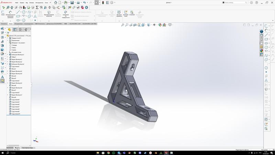This screenshot has width=275, height=155.
Task: Open dropdown arrow next to Options gear
Action: [115, 3]
